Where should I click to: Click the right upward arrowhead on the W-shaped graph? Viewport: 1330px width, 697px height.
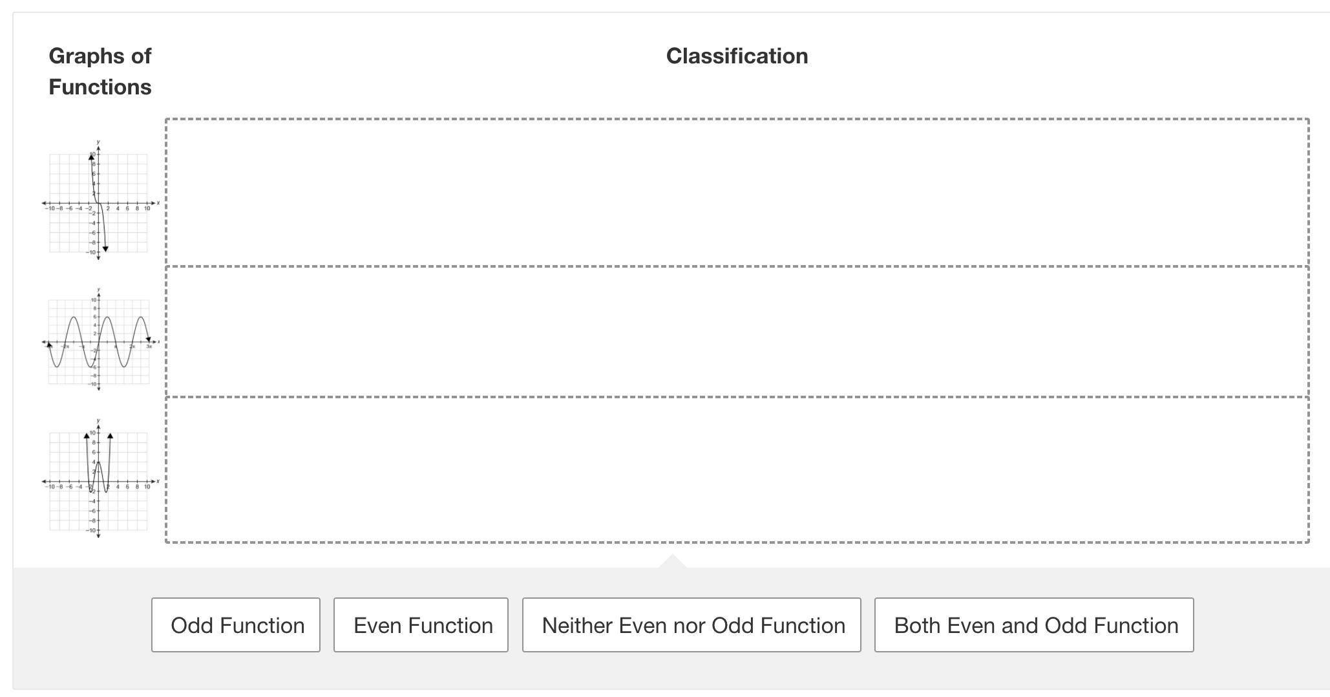tap(111, 436)
